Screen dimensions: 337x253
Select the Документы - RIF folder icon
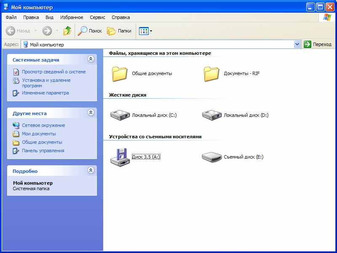click(x=211, y=74)
